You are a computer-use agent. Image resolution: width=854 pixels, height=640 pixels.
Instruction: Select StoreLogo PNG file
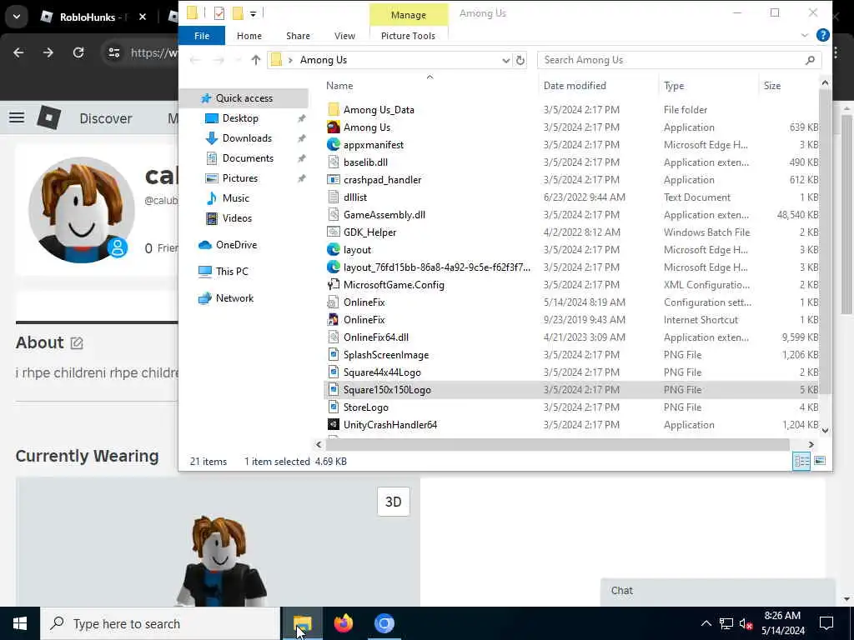pyautogui.click(x=365, y=407)
